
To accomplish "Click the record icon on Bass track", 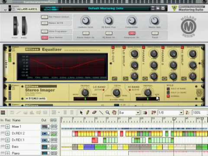I will 7,147.
